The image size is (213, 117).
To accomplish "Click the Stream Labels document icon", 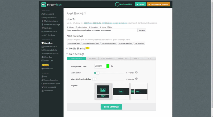I will coord(43,50).
